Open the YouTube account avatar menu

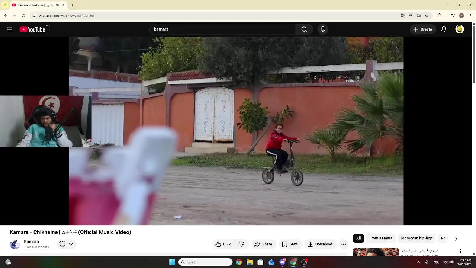460,29
